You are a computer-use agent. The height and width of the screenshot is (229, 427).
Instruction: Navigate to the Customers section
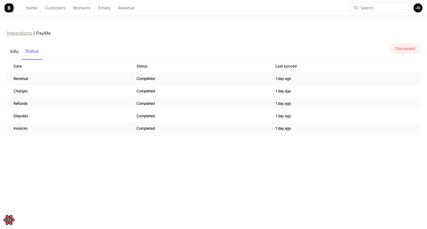point(55,8)
